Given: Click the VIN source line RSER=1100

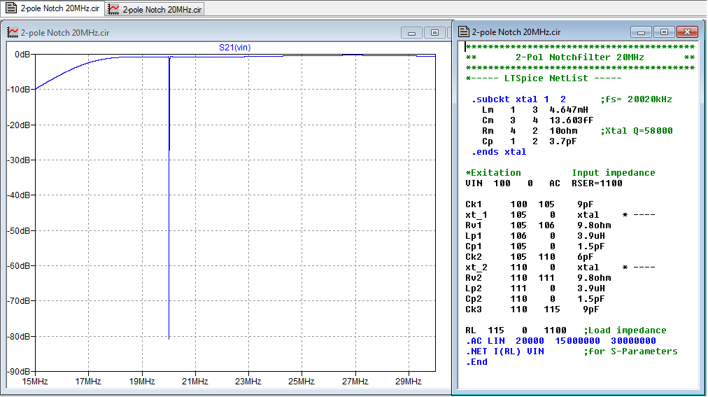Looking at the screenshot, I should point(544,183).
